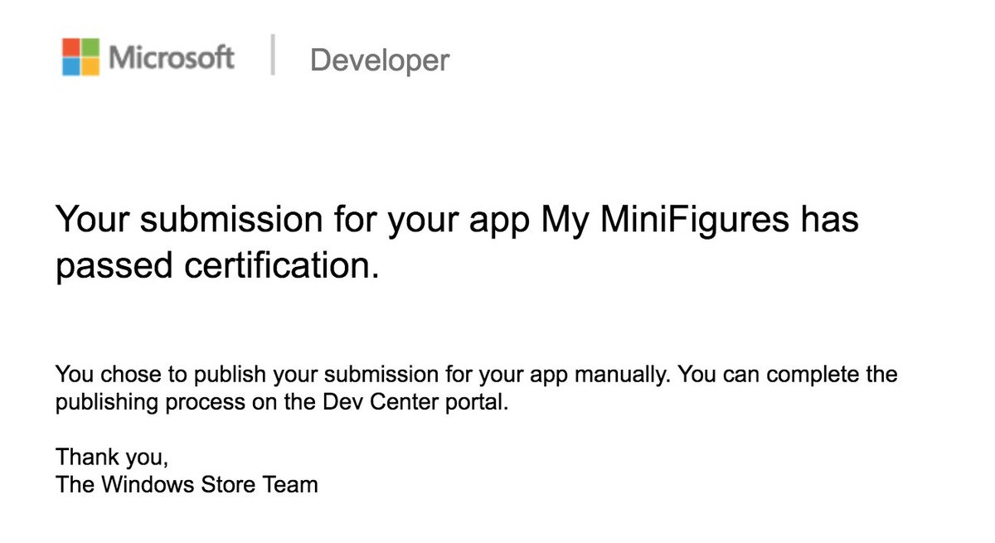Click the Microsoft wordmark text
995x543 pixels.
pos(172,57)
